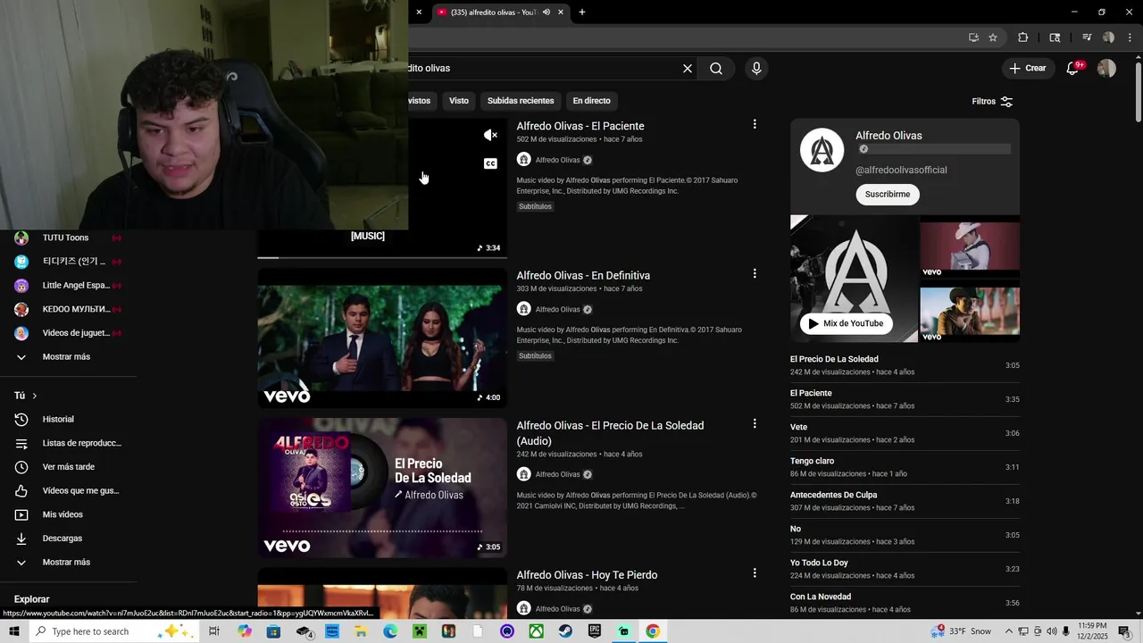This screenshot has width=1143, height=643.
Task: Click Alfredo Olivas channel avatar in info card
Action: 822,150
